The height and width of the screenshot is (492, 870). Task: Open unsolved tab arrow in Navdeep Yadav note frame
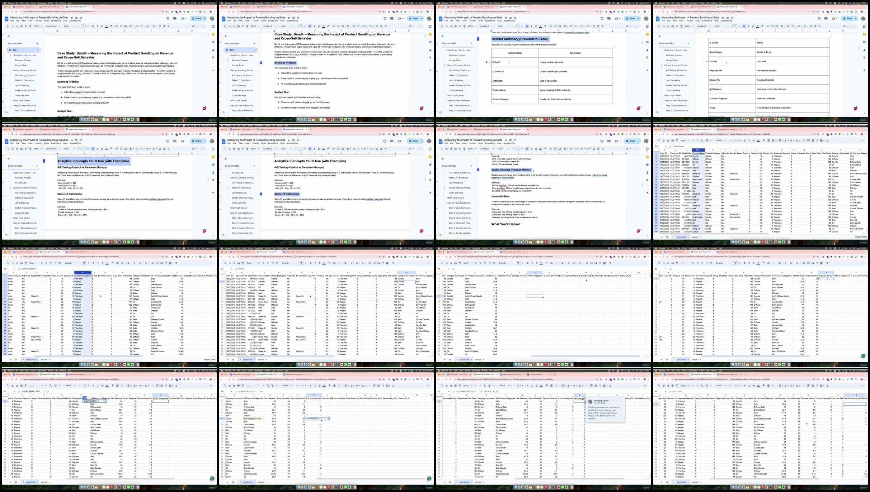pos(471,482)
